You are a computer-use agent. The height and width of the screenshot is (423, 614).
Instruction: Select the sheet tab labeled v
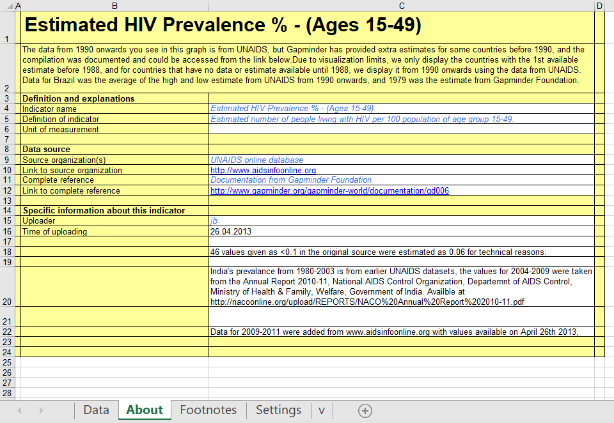321,410
